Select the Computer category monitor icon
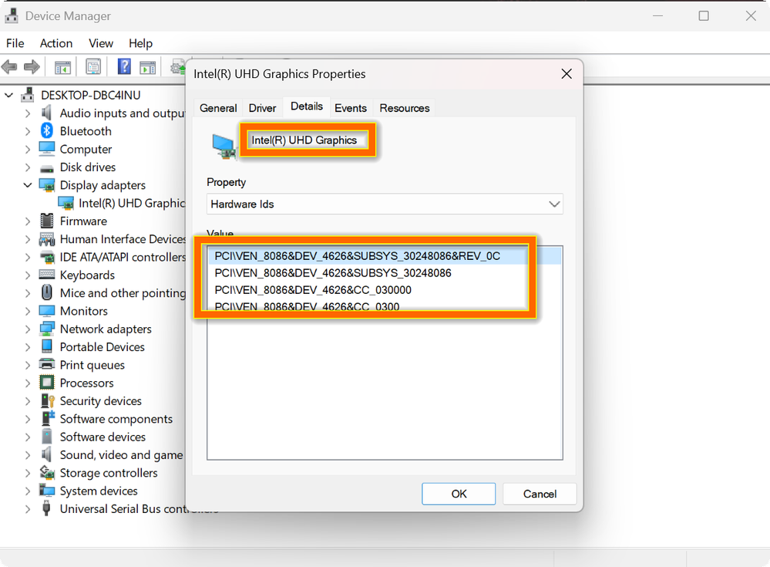The height and width of the screenshot is (567, 770). 47,148
